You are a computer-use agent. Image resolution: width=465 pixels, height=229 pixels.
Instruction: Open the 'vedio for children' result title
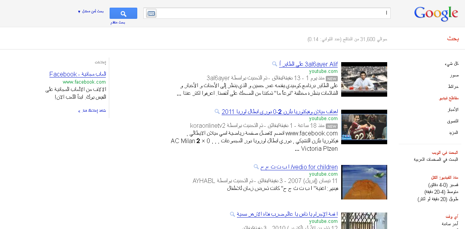click(x=299, y=167)
